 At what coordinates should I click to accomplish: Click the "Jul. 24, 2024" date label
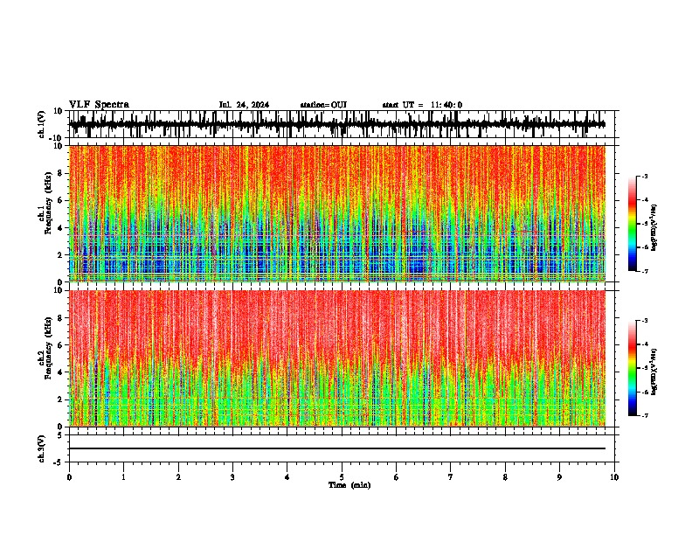tap(244, 105)
